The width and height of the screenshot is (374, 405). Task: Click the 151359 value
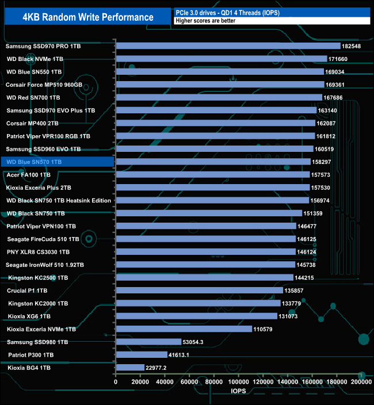pos(313,213)
